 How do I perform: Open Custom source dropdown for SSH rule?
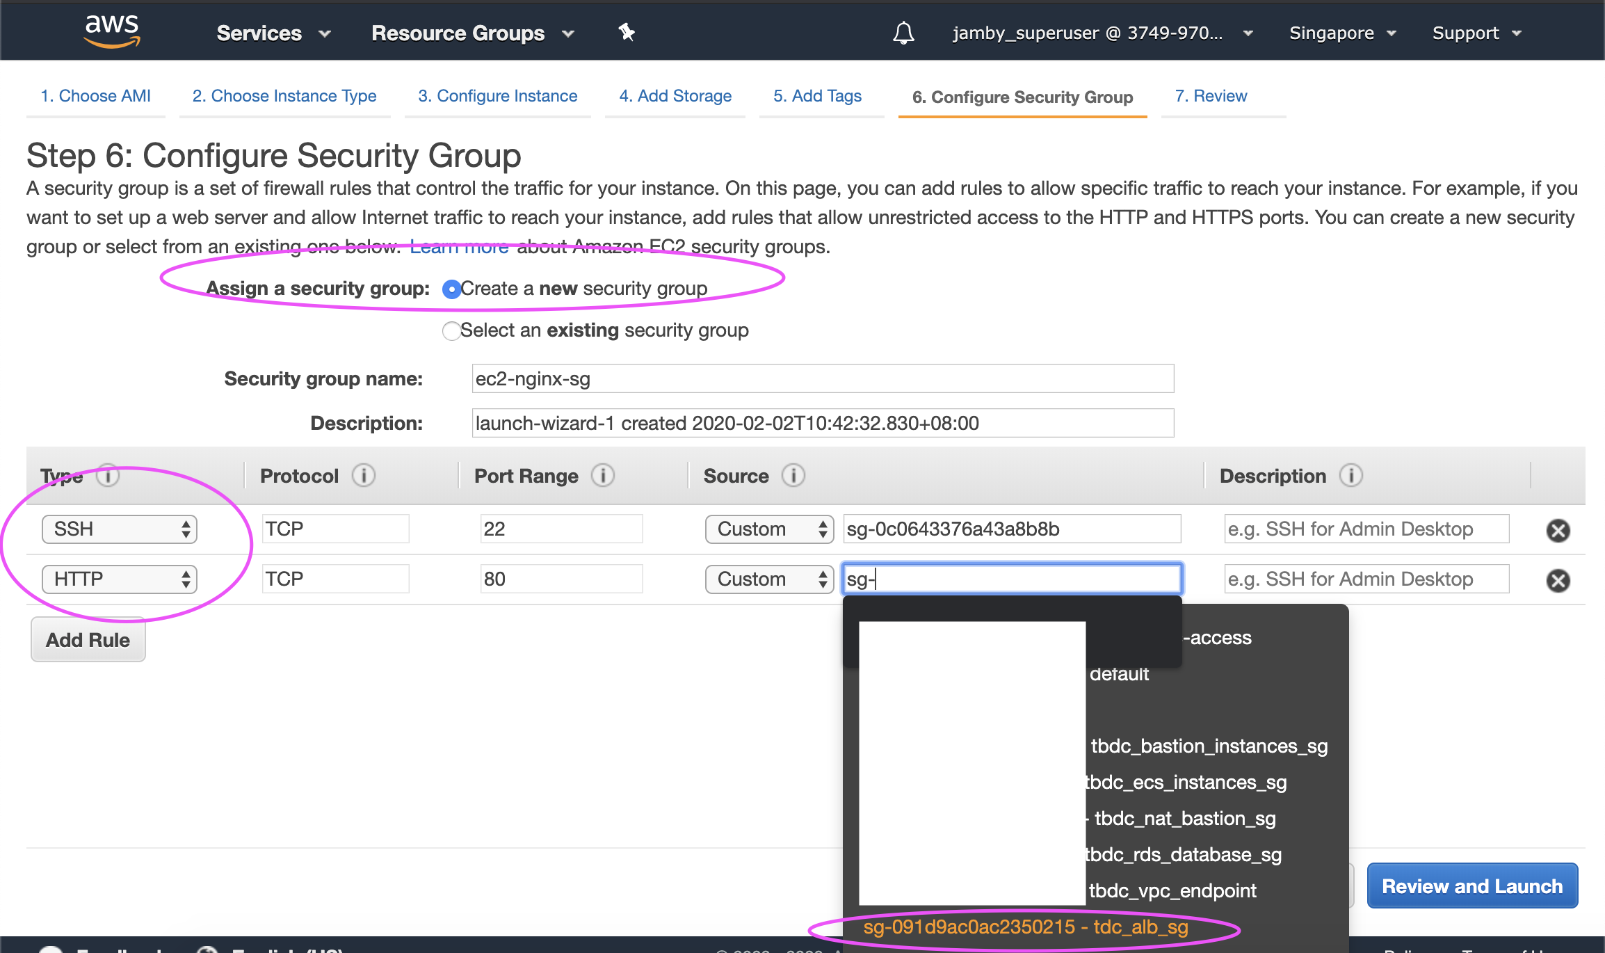(769, 529)
